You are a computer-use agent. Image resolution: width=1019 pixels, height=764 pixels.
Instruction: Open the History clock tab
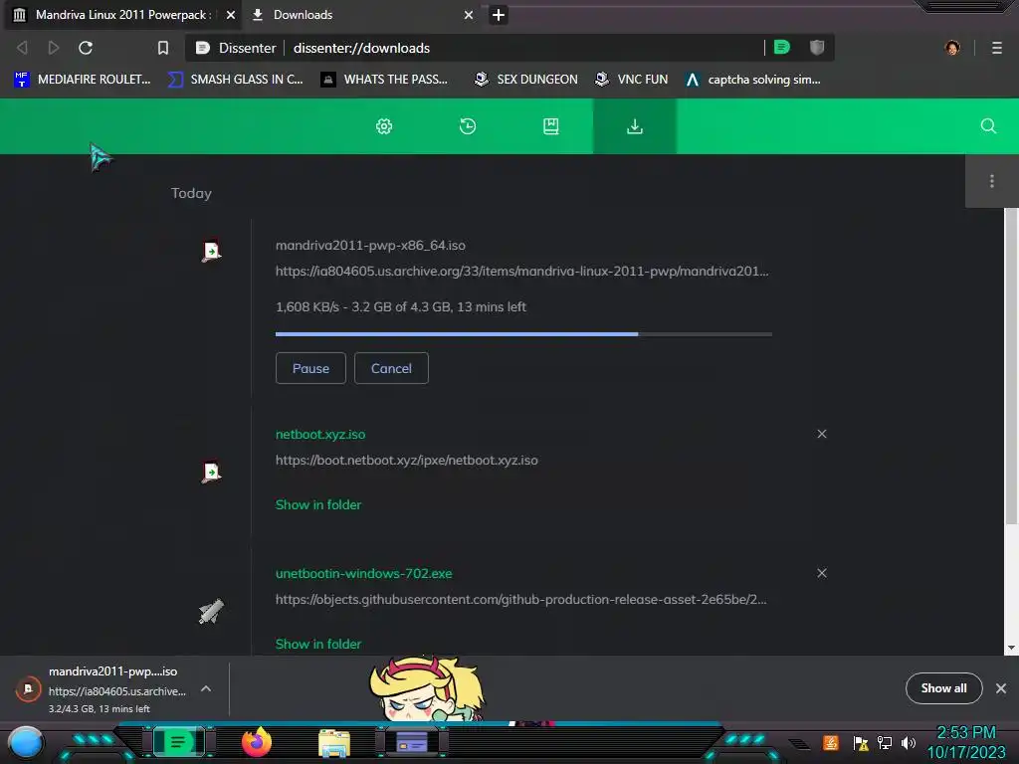[x=468, y=126]
